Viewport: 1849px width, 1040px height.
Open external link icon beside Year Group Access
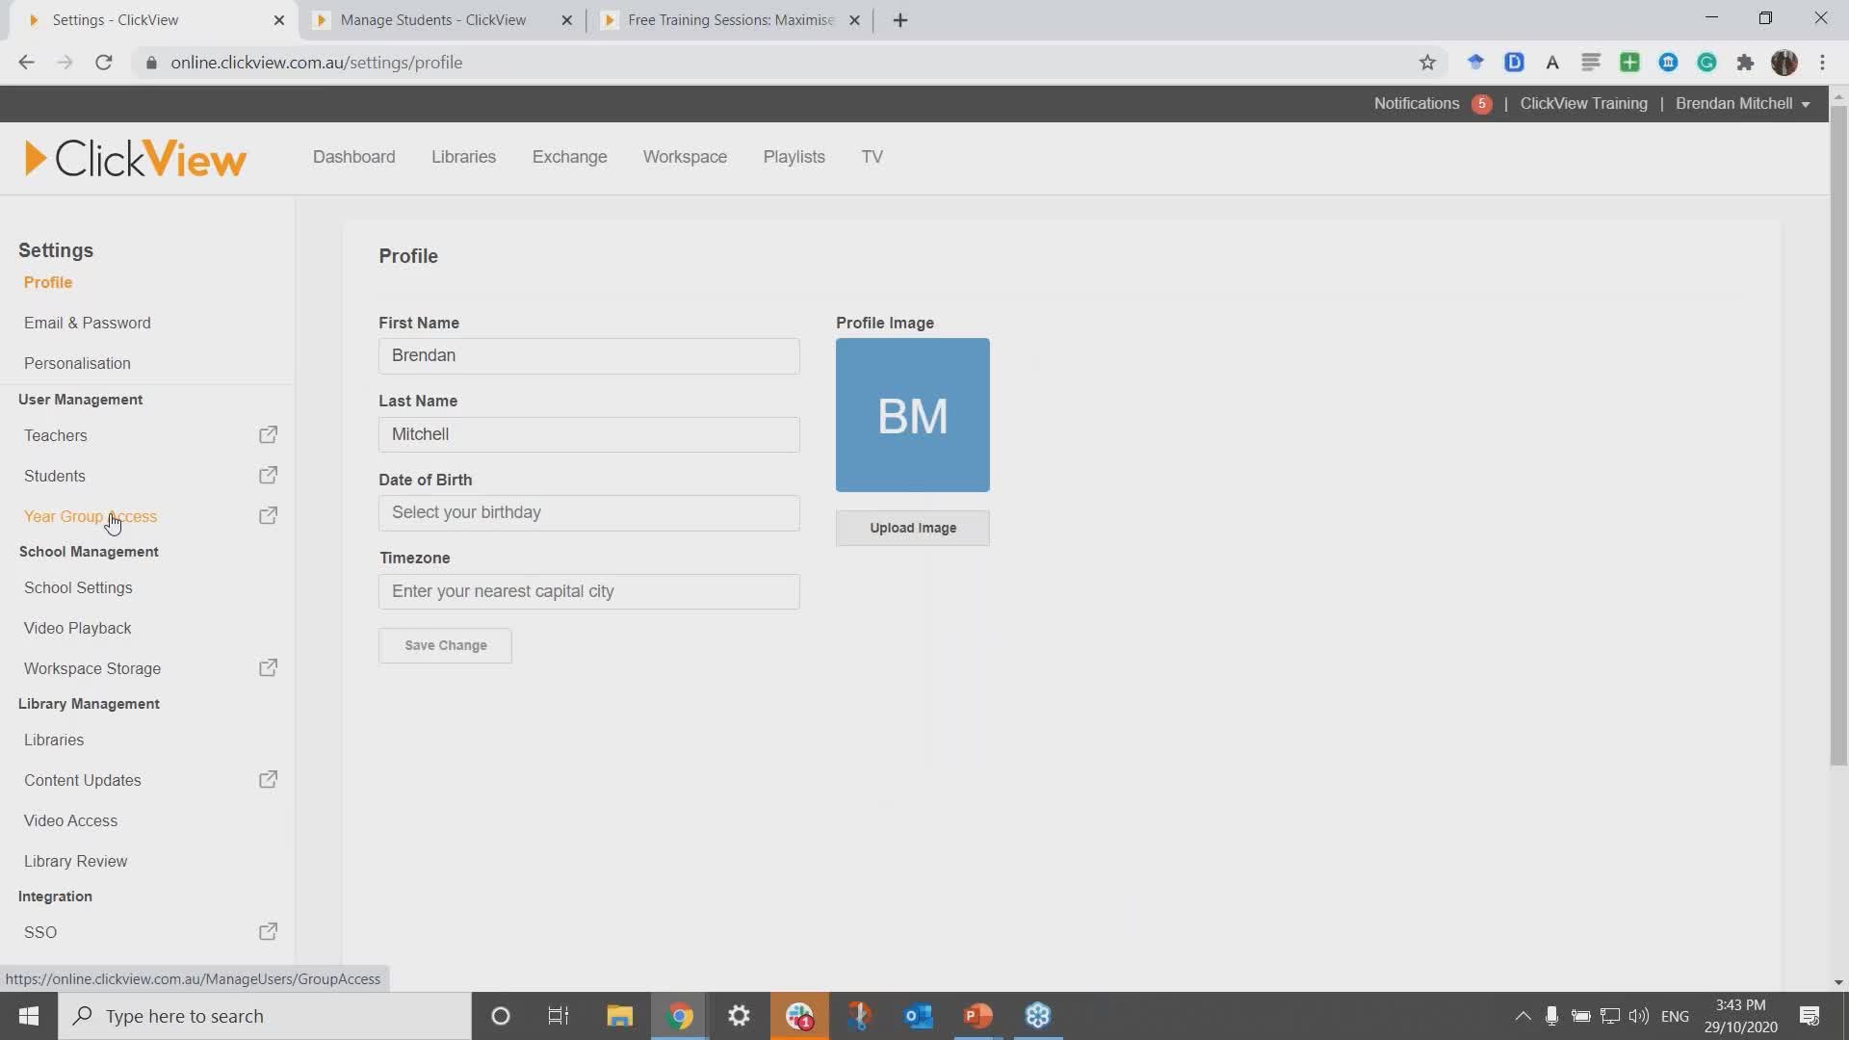(x=269, y=516)
